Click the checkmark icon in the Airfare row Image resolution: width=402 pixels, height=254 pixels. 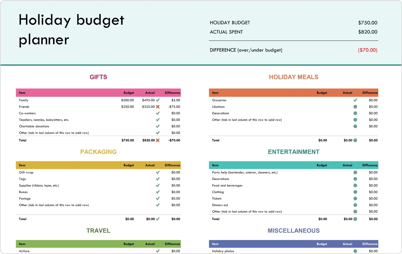(158, 251)
